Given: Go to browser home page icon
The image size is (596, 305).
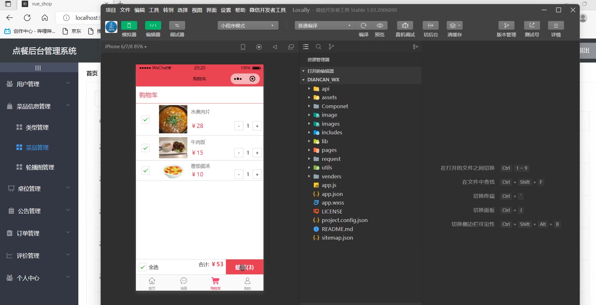Looking at the screenshot, I should (45, 18).
